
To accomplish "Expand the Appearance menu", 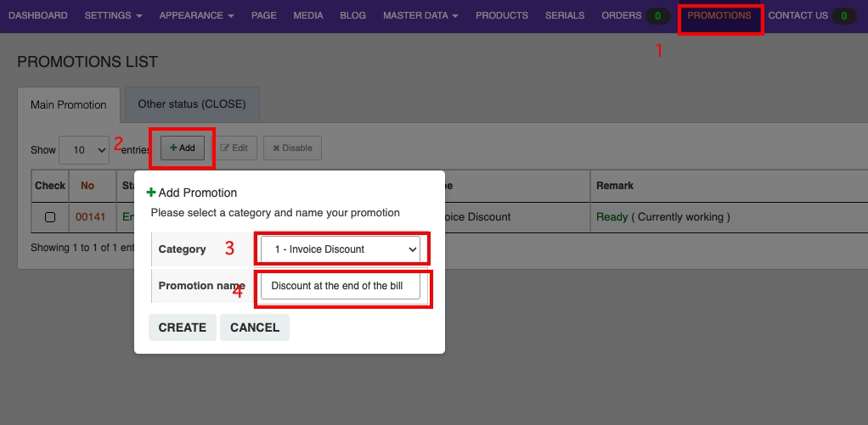I will pos(196,16).
